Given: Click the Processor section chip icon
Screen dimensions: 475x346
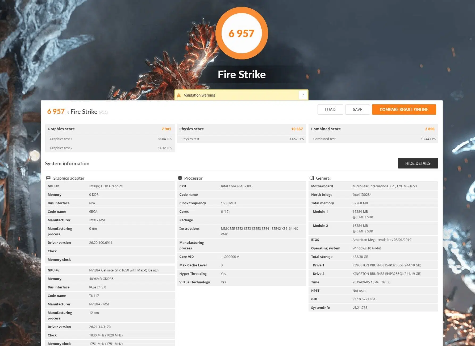Looking at the screenshot, I should tap(180, 178).
